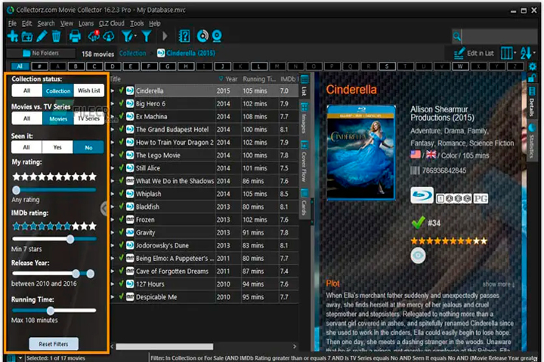The height and width of the screenshot is (362, 544).
Task: Click the Collection breadcrumb link
Action: [x=132, y=54]
